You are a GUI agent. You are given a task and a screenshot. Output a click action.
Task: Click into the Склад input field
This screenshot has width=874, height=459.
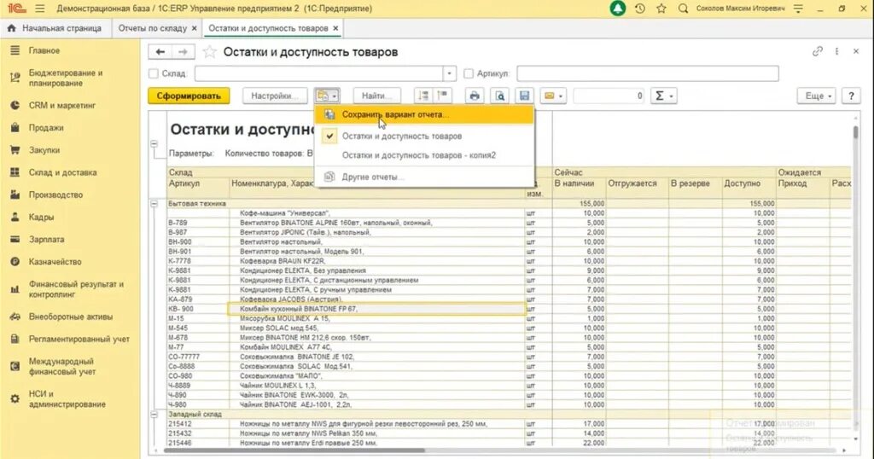tap(319, 73)
